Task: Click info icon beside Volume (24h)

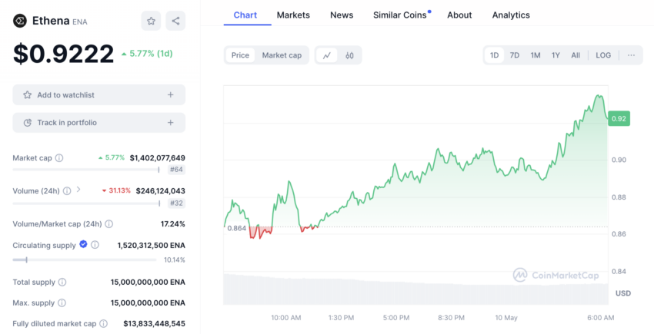Action: pos(67,190)
